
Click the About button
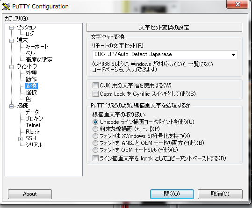point(30,194)
